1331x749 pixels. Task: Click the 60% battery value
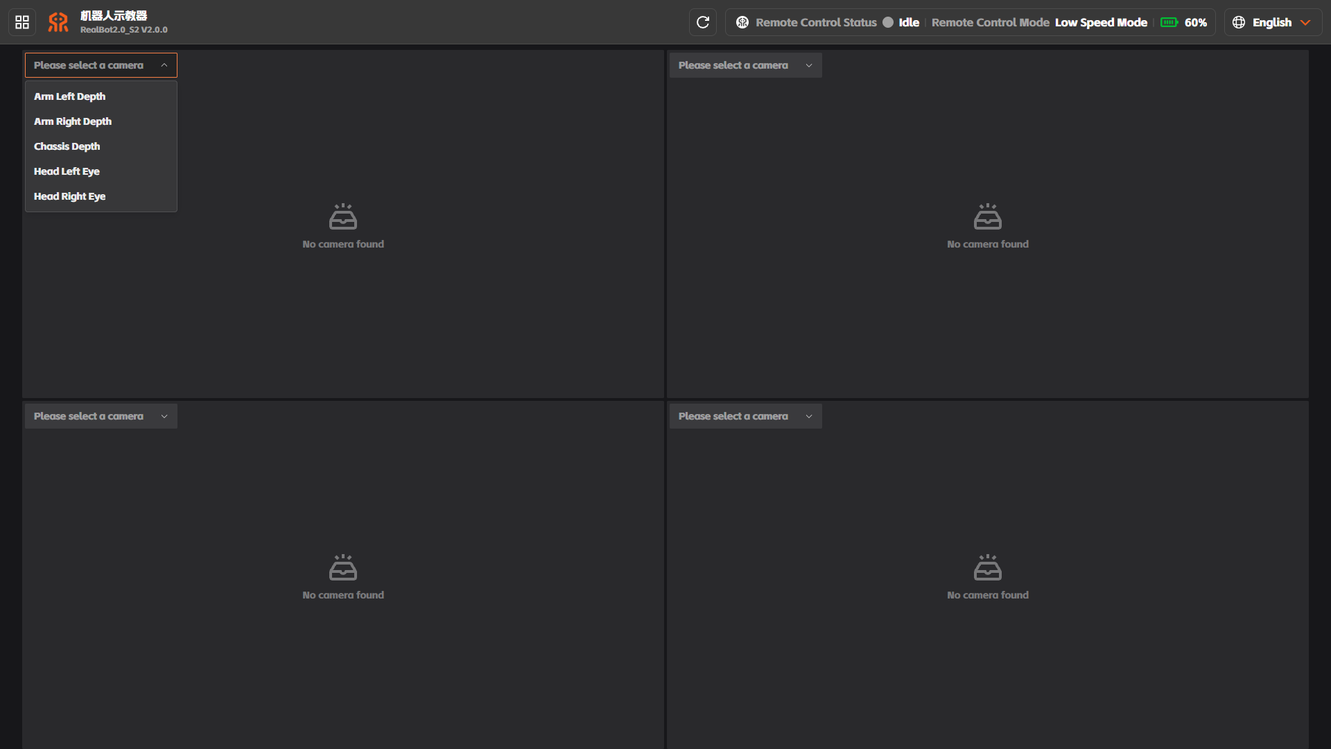[1196, 22]
